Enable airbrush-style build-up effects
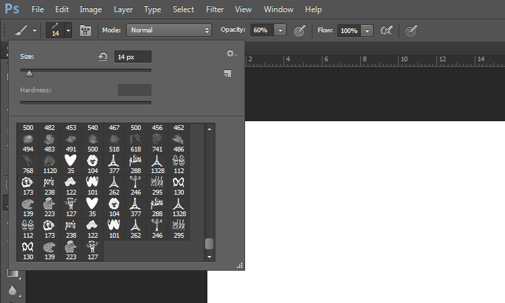 click(x=386, y=30)
